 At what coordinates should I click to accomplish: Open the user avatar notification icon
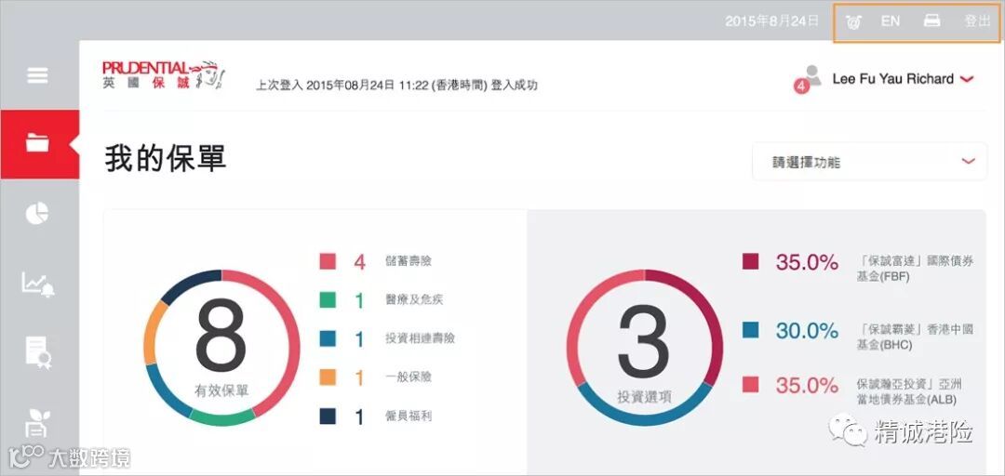click(x=812, y=75)
